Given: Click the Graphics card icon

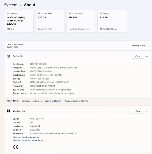Looking at the screenshot, I should tap(70, 13).
